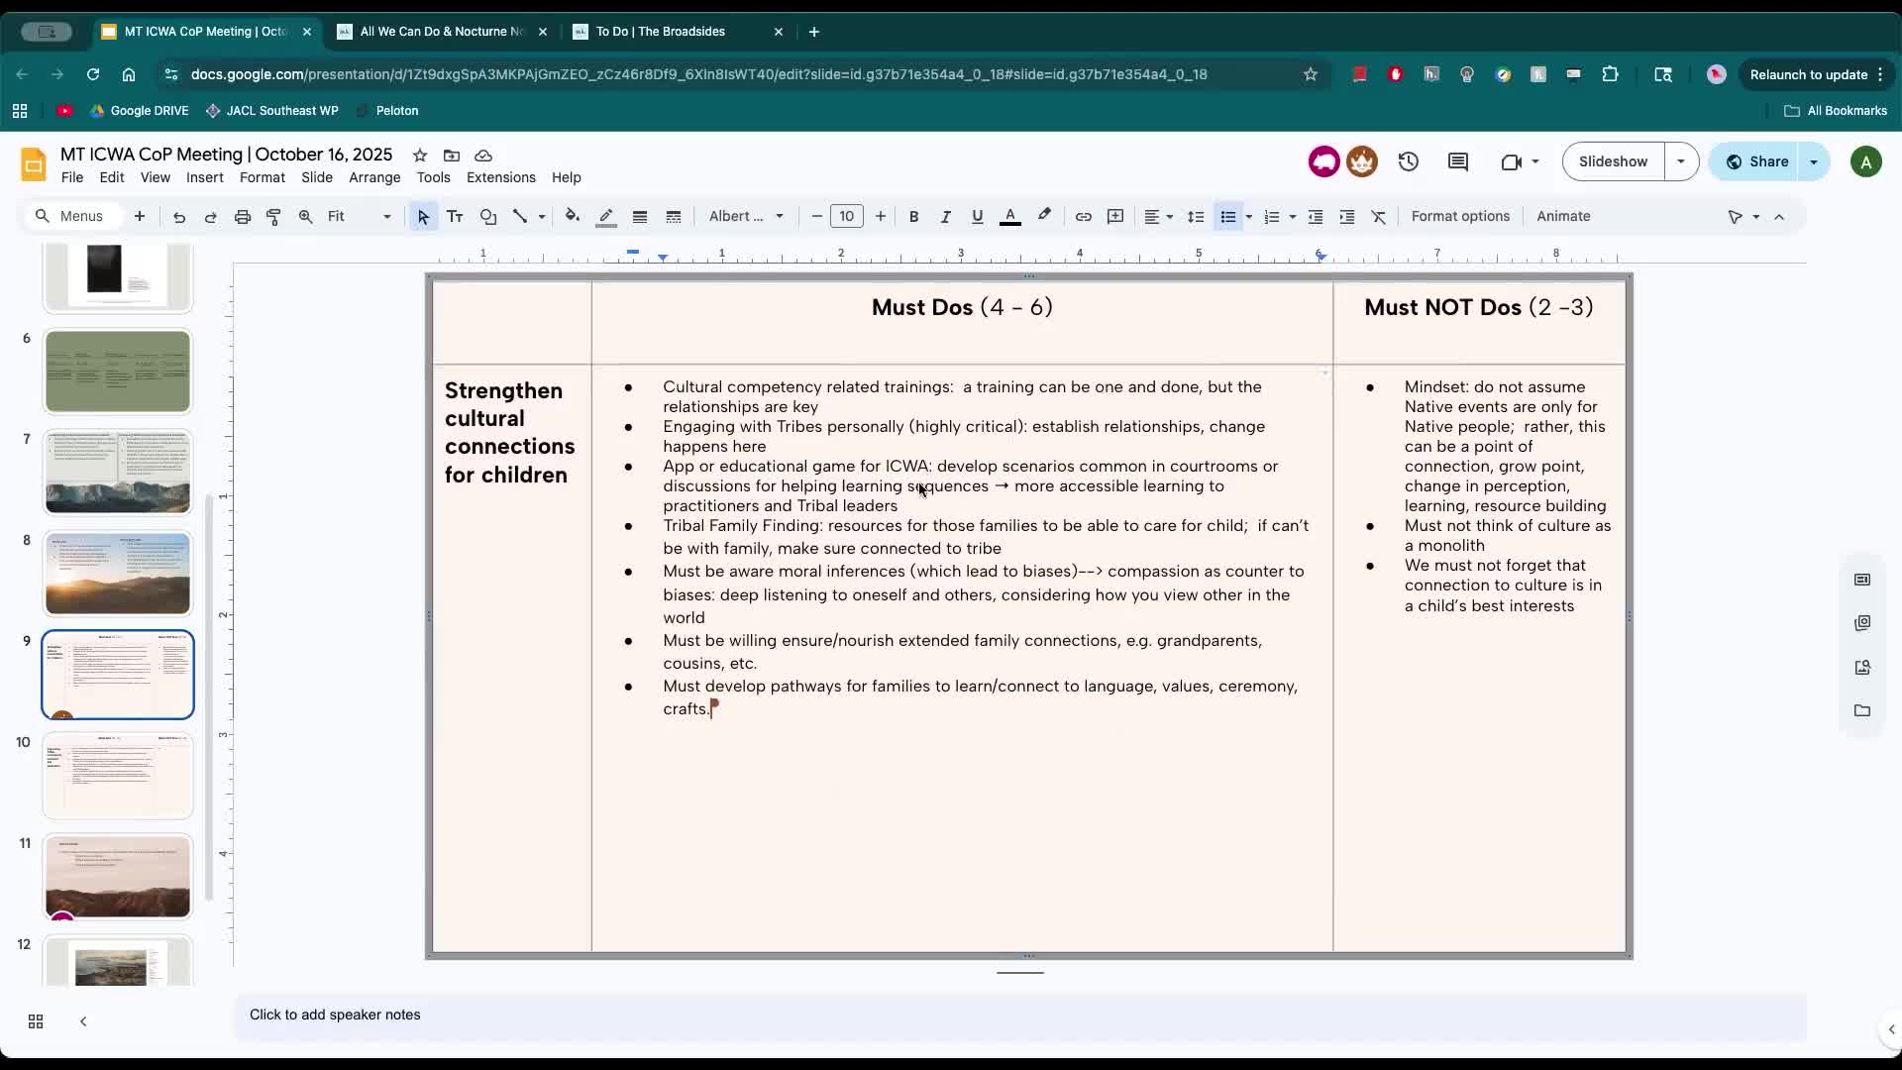1902x1070 pixels.
Task: Expand the Slideshow options arrow
Action: click(1680, 161)
